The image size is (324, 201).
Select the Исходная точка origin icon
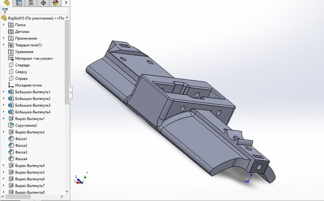(x=11, y=85)
